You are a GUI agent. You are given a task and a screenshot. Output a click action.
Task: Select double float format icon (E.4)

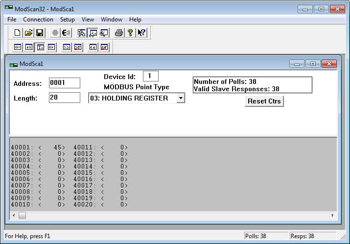(93, 47)
